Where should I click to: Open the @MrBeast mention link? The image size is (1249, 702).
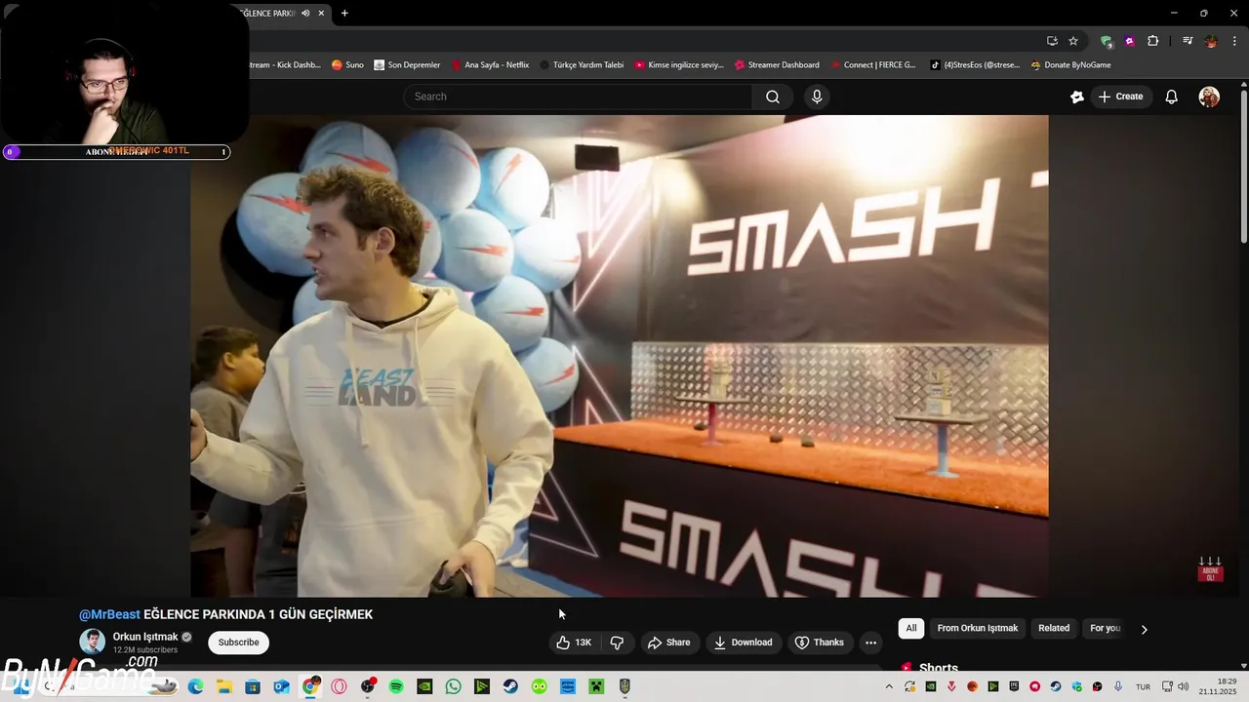click(109, 614)
